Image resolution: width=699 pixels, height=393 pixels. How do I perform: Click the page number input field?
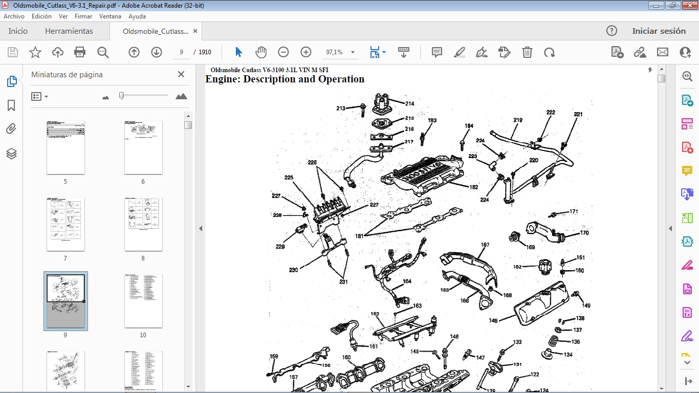(182, 52)
